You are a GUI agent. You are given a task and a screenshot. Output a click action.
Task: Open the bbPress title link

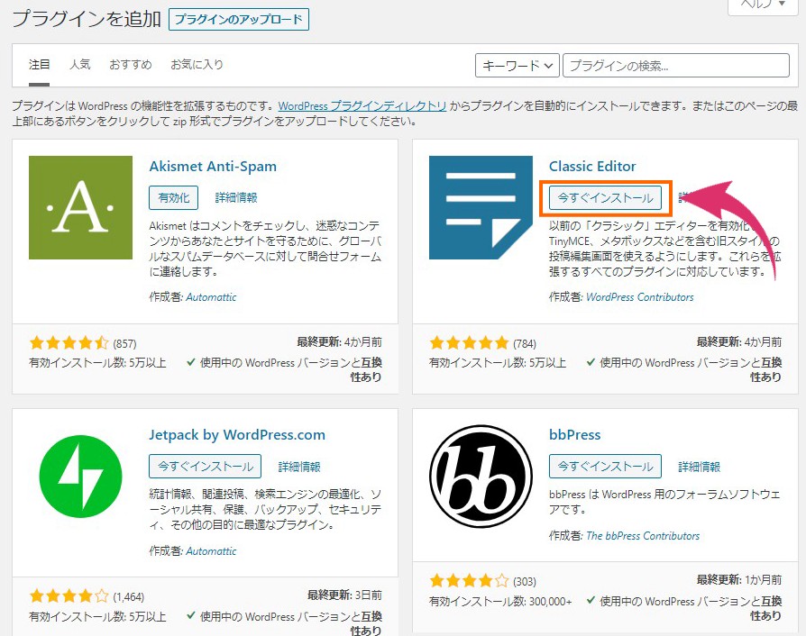[574, 435]
